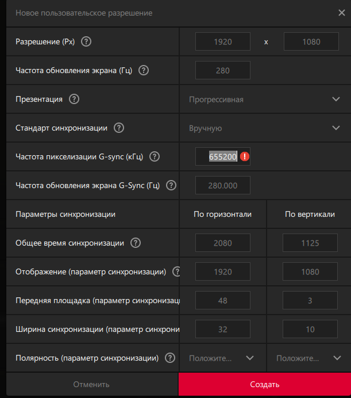Click help icon for Общее время синхронизации
This screenshot has width=351, height=398.
(x=136, y=243)
